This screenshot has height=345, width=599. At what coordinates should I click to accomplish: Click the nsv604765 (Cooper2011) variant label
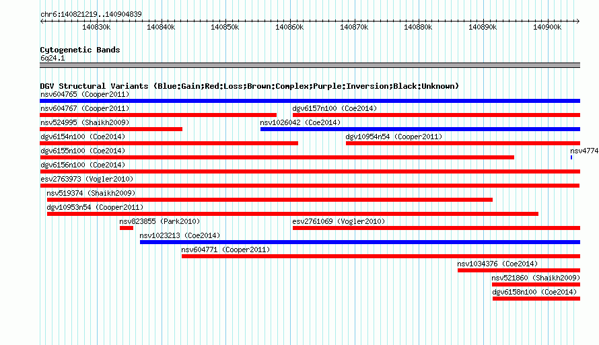coord(85,94)
